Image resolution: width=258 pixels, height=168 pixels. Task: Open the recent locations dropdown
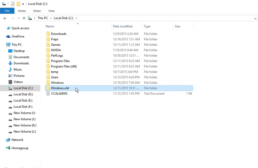pos(19,18)
